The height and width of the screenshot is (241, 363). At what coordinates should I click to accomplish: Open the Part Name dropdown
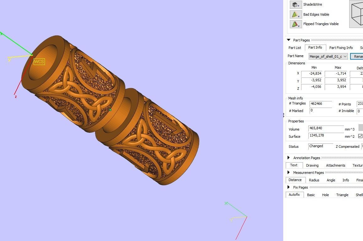328,56
